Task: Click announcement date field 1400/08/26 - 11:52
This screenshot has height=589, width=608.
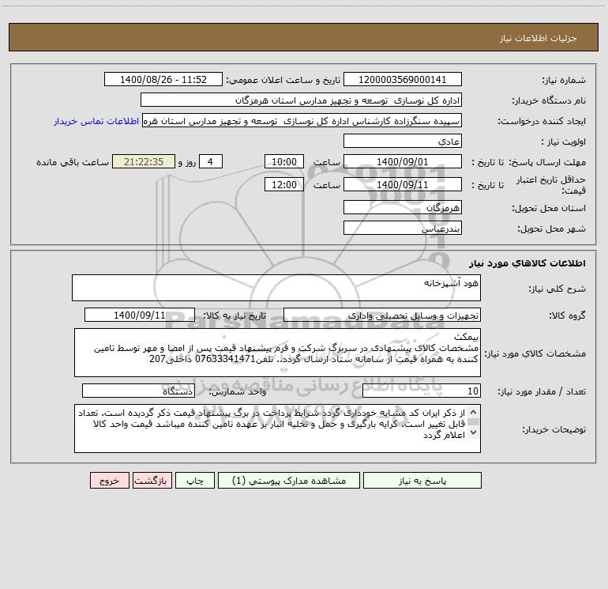Action: [x=163, y=79]
